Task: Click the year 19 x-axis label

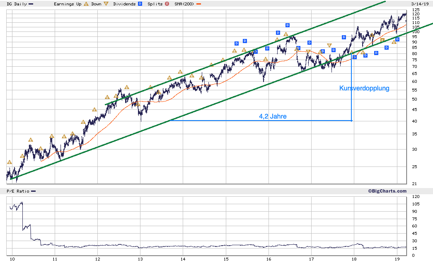Action: pyautogui.click(x=397, y=259)
